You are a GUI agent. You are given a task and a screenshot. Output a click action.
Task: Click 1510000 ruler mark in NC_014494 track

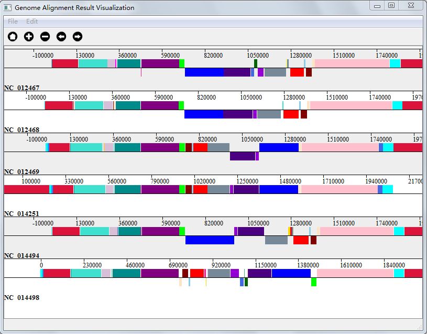coord(344,223)
